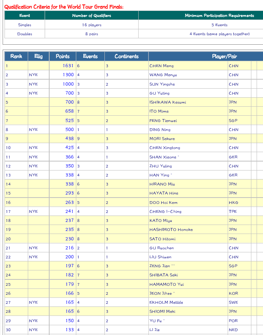Click NYE eligibility in DING Ning row
Screen dimensions: 263x335
[x=33, y=130]
